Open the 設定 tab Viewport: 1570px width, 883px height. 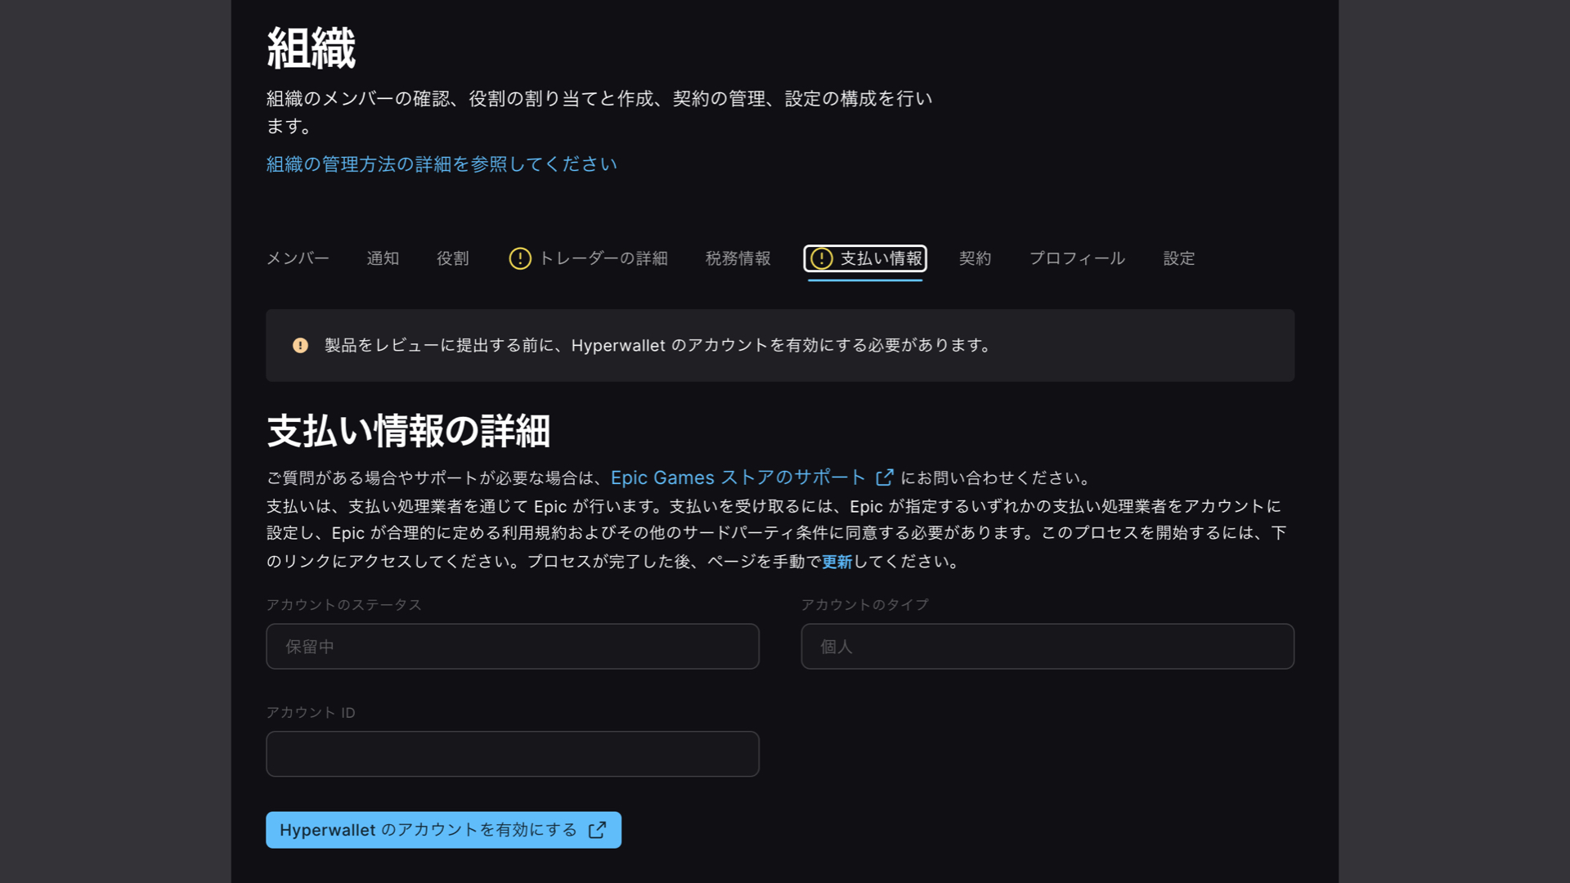[x=1178, y=258]
